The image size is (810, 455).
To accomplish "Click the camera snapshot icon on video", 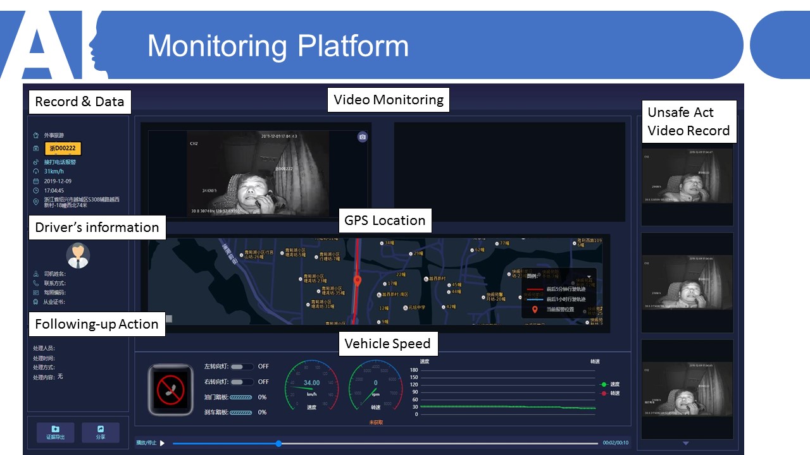I will (x=362, y=136).
